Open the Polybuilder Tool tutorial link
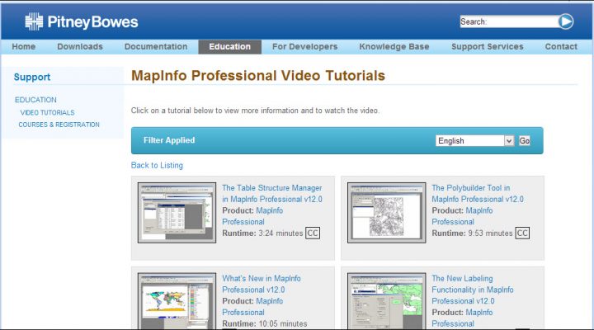The height and width of the screenshot is (330, 594). (x=478, y=193)
